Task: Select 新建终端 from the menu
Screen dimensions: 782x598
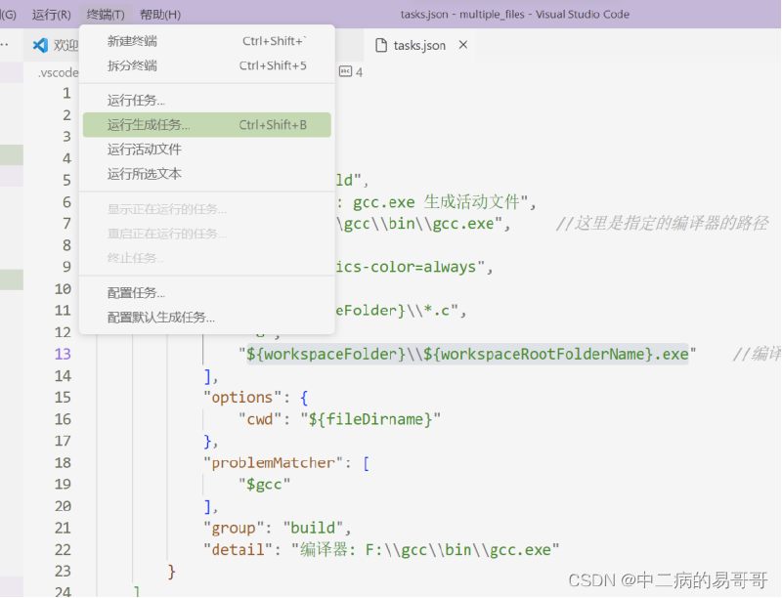Action: point(207,41)
